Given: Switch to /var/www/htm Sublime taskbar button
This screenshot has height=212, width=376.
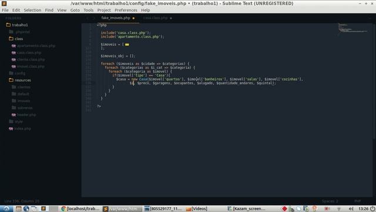Looking at the screenshot, I should (122, 208).
